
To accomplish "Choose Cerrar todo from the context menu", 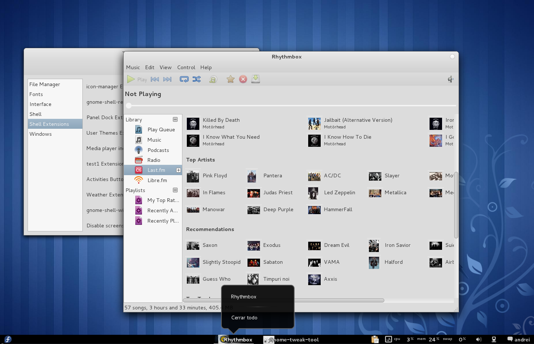I will (244, 318).
